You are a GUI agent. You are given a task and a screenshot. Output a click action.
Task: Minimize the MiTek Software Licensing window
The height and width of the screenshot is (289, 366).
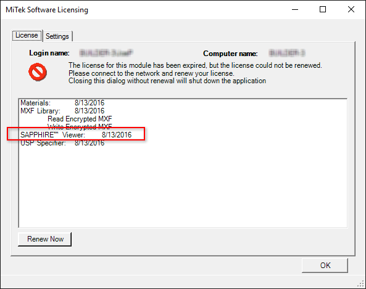click(295, 10)
